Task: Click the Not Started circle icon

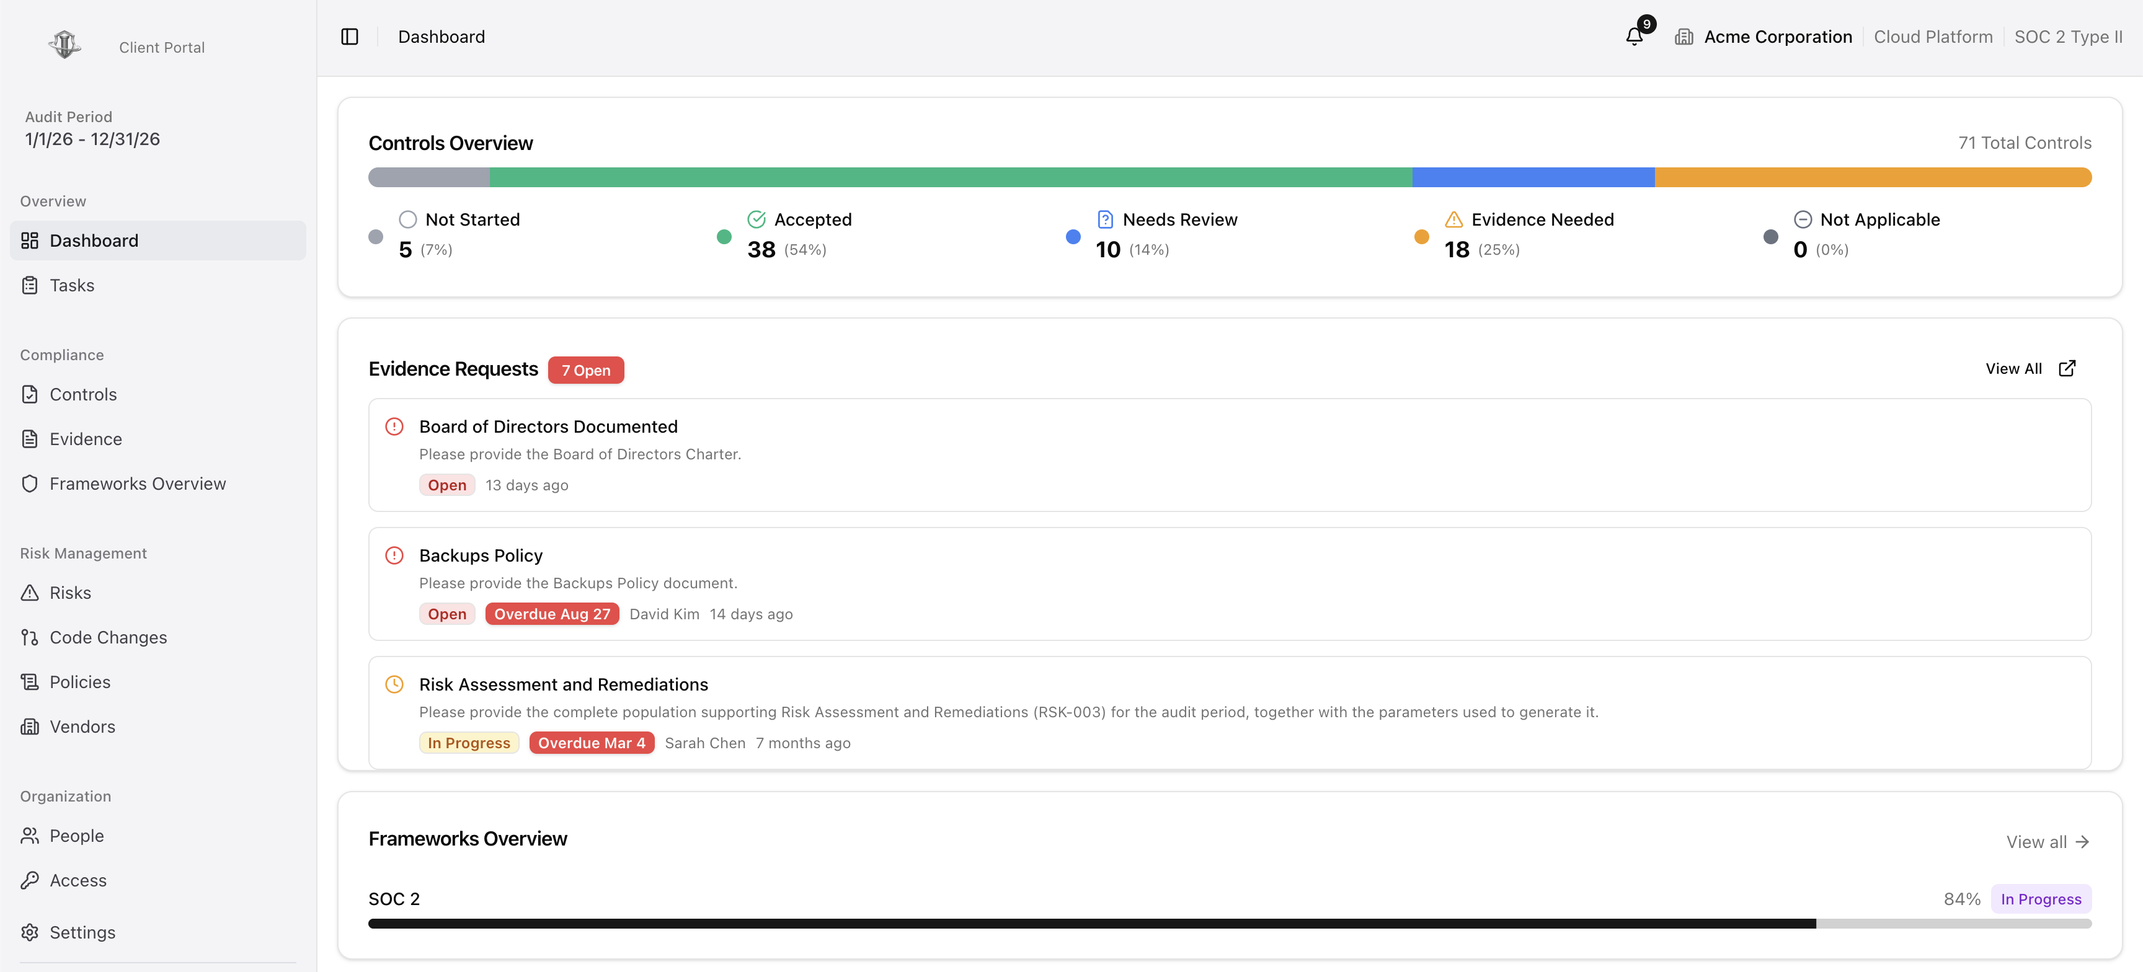Action: [407, 219]
